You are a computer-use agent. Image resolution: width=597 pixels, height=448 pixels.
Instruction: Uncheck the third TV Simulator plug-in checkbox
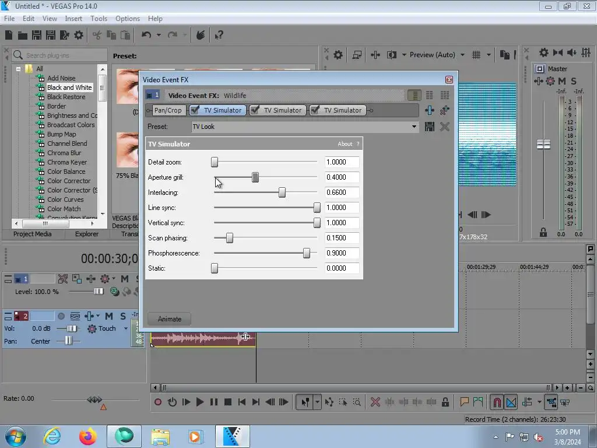point(315,110)
